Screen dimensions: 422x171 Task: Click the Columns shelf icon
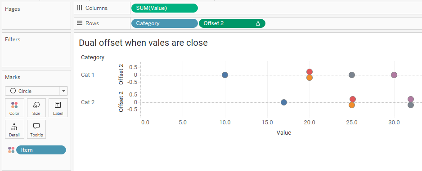point(79,8)
